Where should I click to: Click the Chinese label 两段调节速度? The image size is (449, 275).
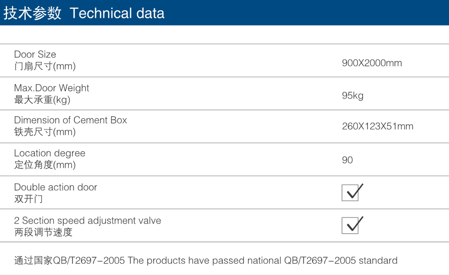click(43, 232)
